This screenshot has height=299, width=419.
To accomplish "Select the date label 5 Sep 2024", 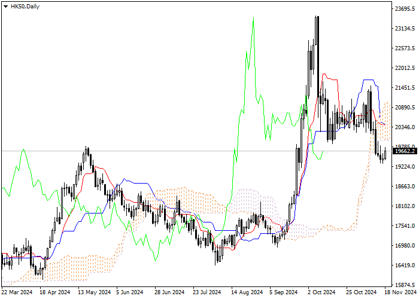I will tap(284, 292).
